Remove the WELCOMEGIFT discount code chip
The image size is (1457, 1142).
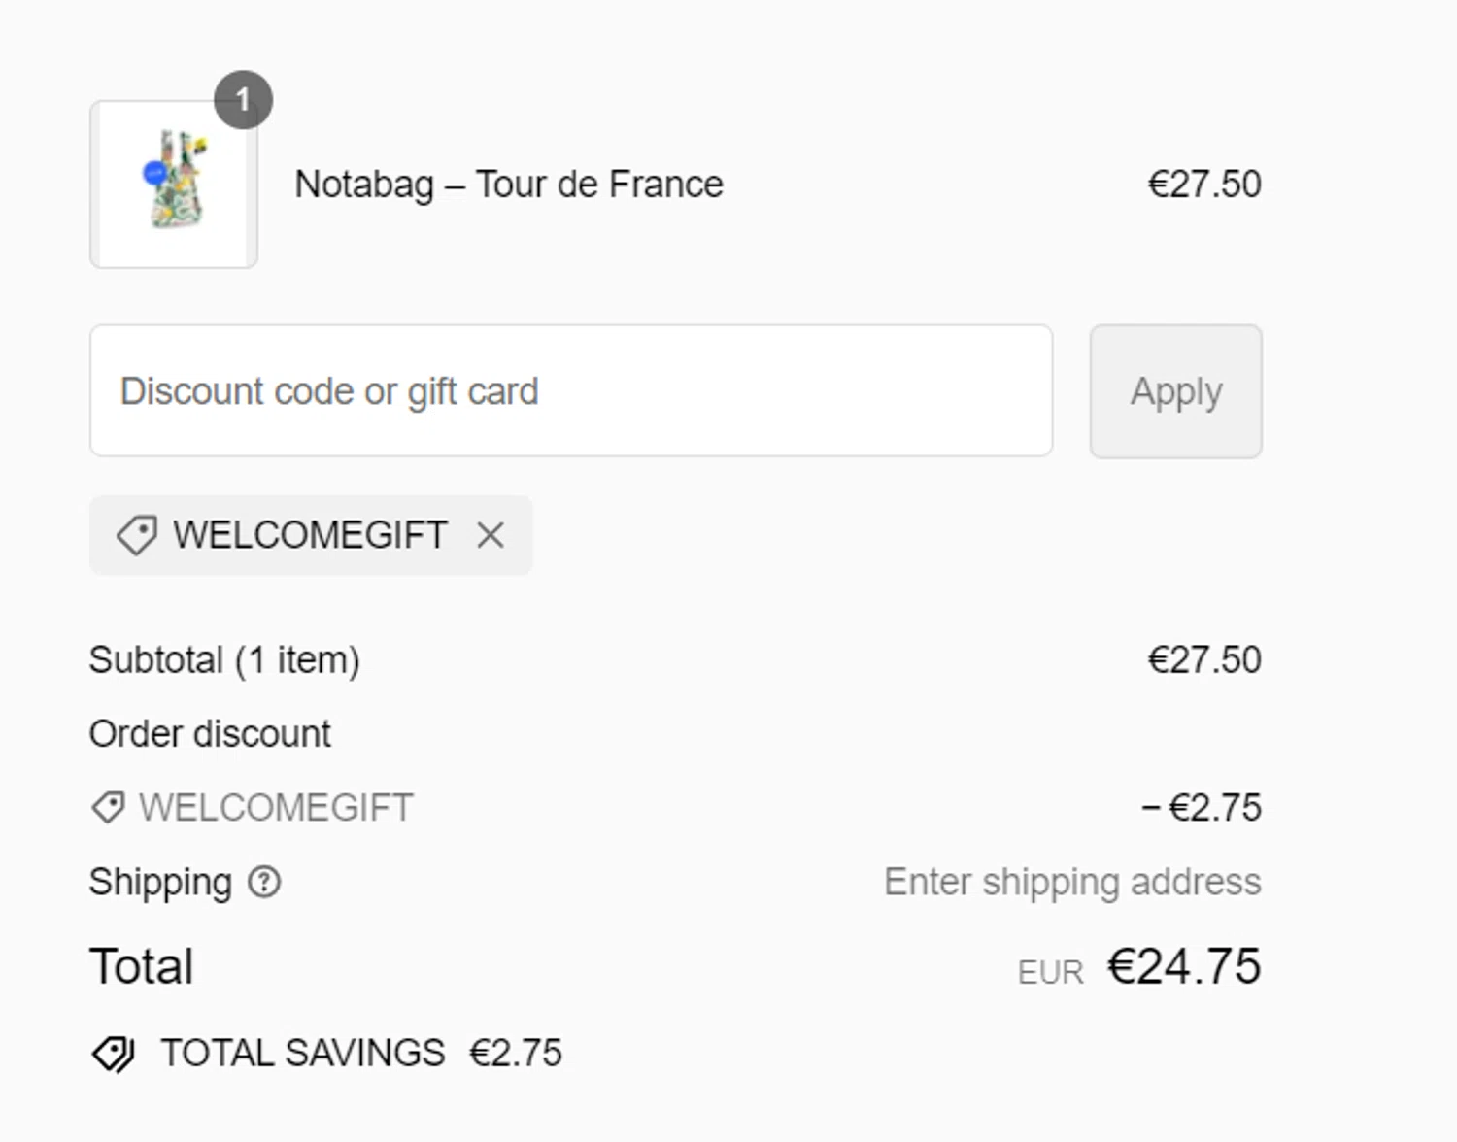[x=491, y=535]
